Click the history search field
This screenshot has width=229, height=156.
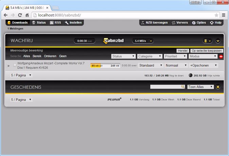166,87
